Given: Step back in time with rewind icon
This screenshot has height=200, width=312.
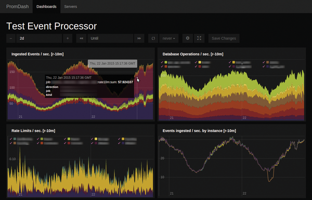Looking at the screenshot, I should pyautogui.click(x=82, y=38).
